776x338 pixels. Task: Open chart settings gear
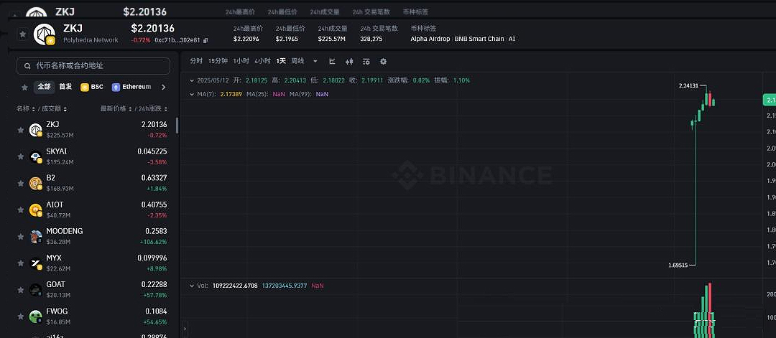tap(383, 61)
